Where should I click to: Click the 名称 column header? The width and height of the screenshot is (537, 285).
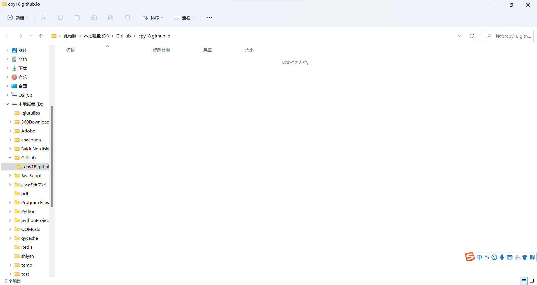70,50
